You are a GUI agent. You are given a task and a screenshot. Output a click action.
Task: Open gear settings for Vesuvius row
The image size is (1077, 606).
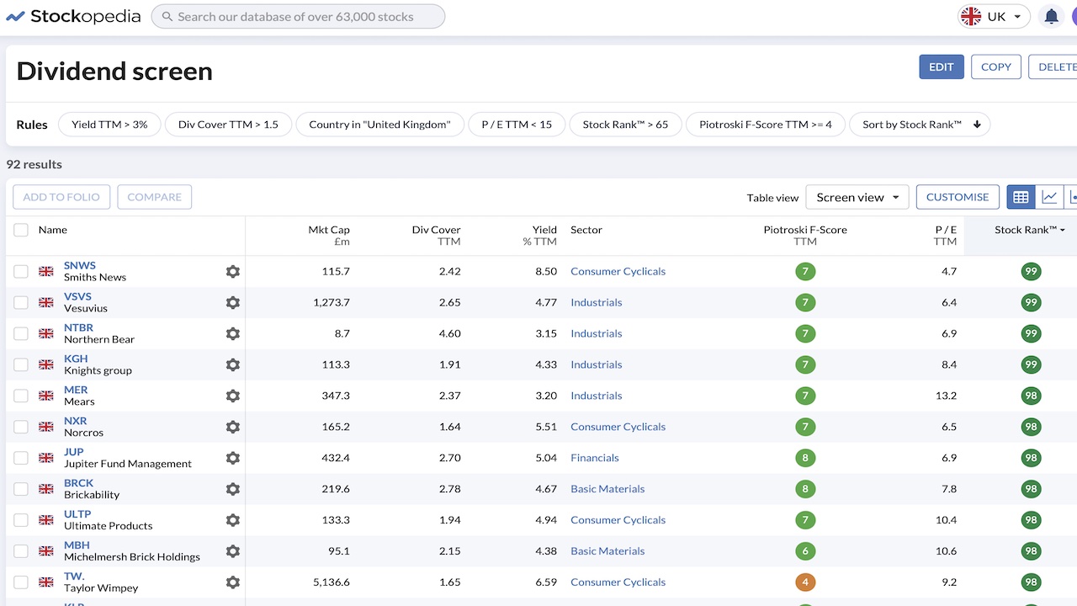233,302
